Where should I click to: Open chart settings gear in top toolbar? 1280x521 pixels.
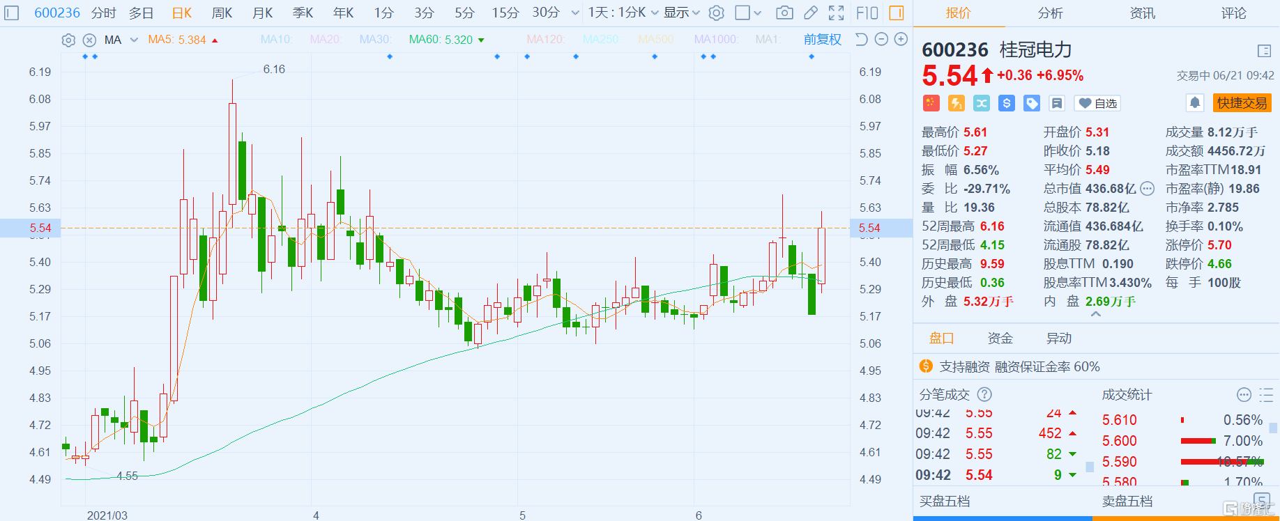[716, 13]
